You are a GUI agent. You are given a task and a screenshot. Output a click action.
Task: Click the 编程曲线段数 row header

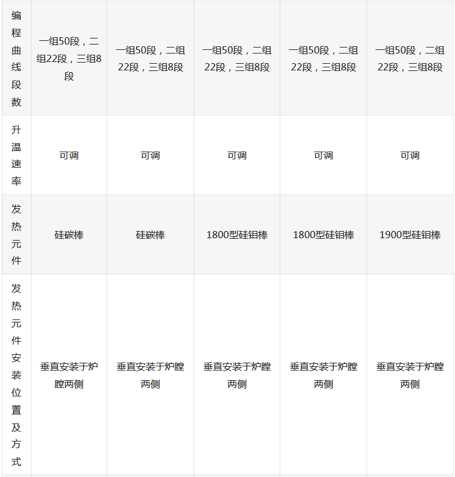click(16, 58)
